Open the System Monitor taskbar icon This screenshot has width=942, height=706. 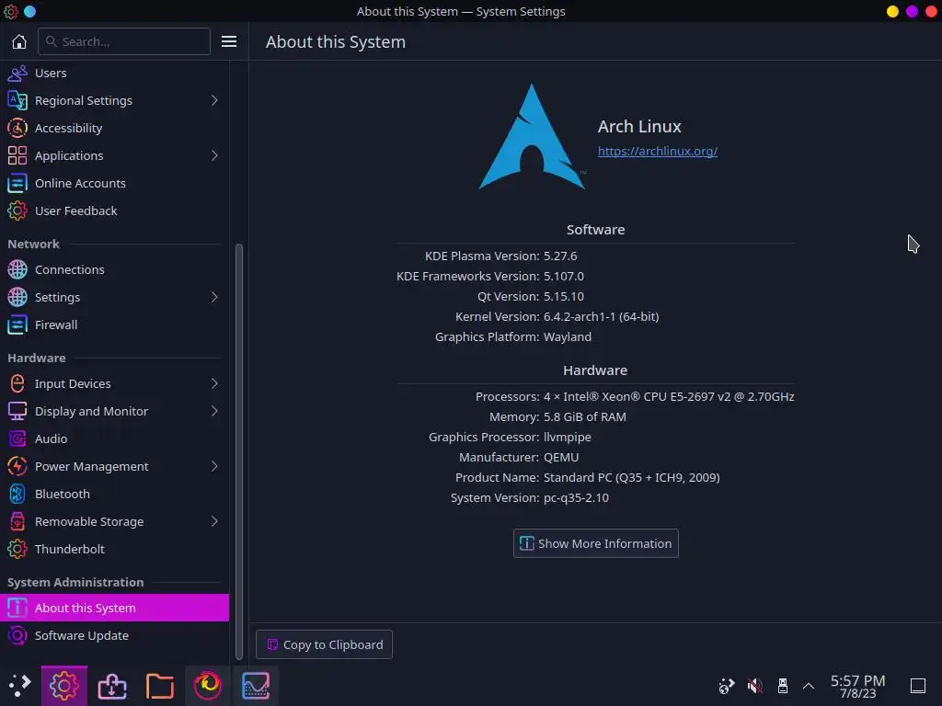256,686
